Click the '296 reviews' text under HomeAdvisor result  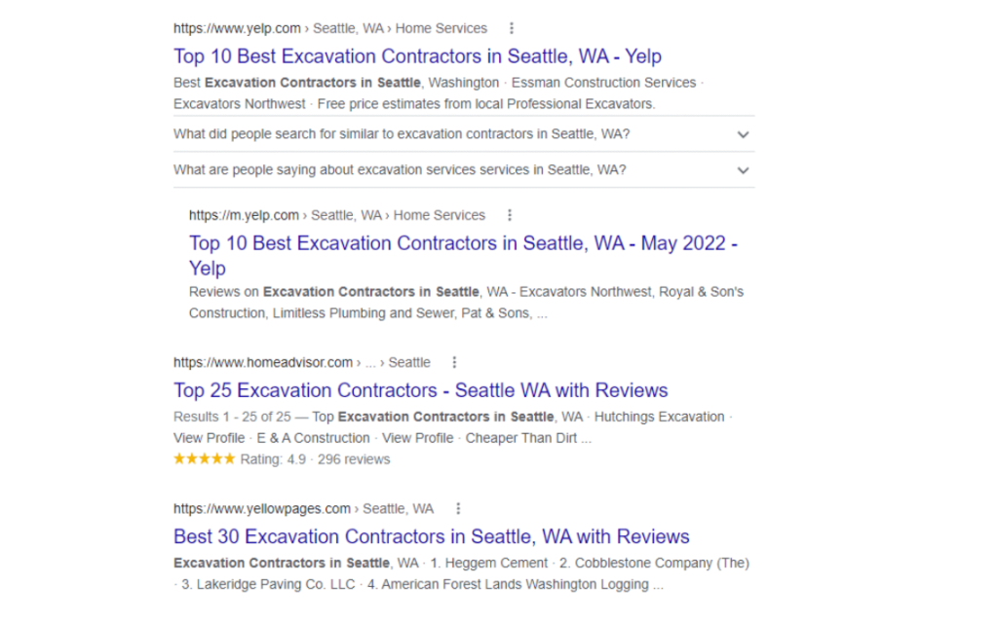point(353,458)
